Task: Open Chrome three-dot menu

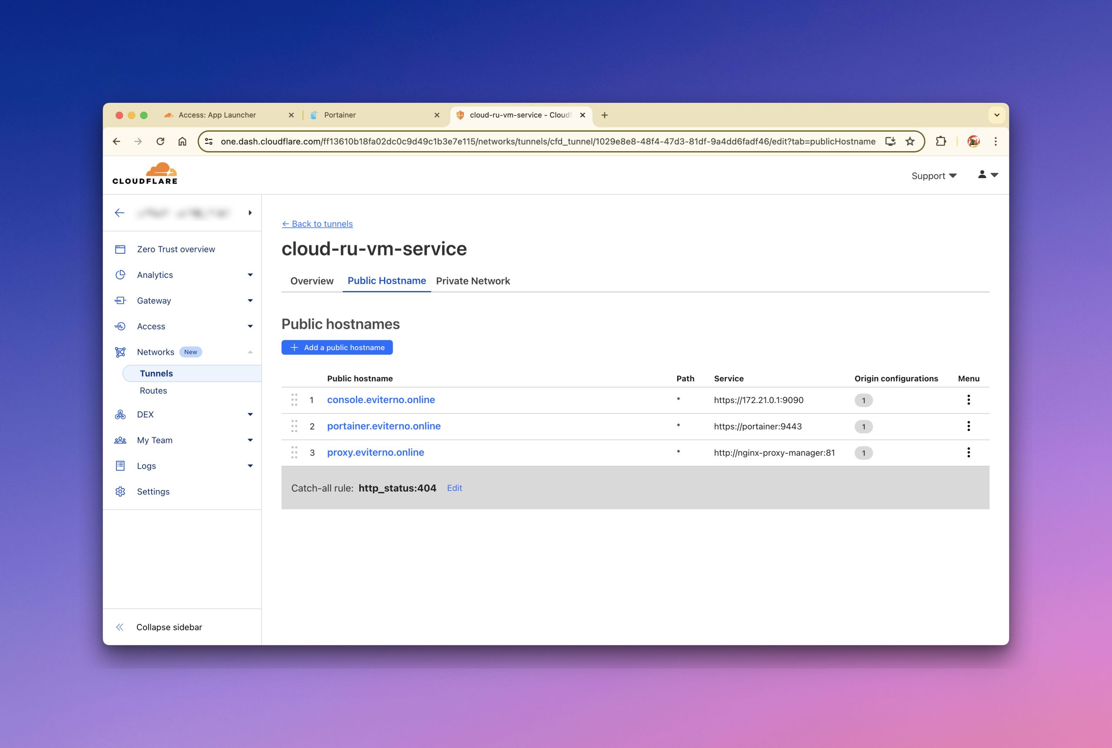Action: point(996,141)
